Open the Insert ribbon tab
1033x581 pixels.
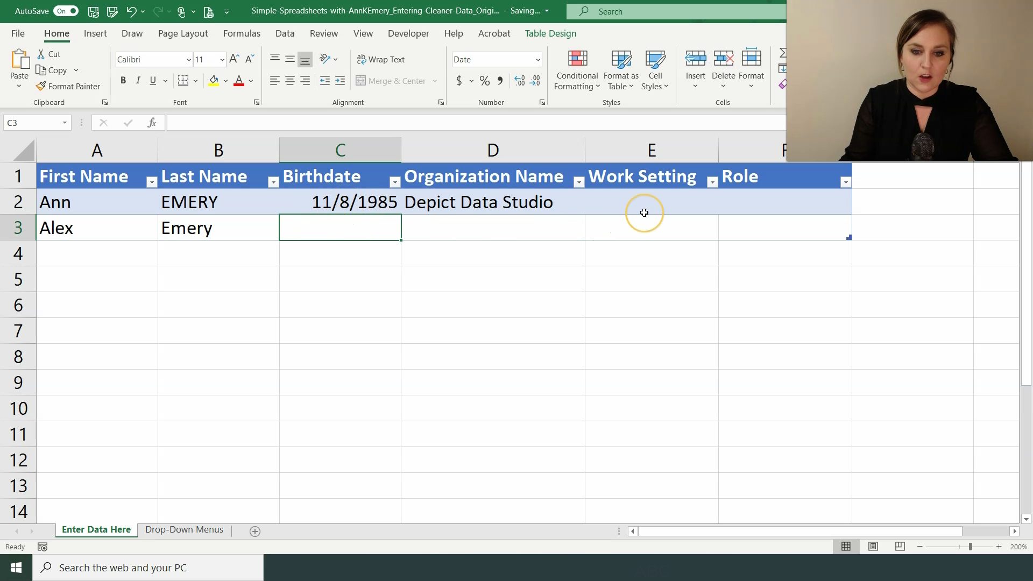[95, 33]
